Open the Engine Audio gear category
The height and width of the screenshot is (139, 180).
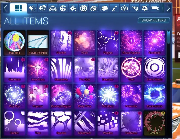[x=124, y=8]
